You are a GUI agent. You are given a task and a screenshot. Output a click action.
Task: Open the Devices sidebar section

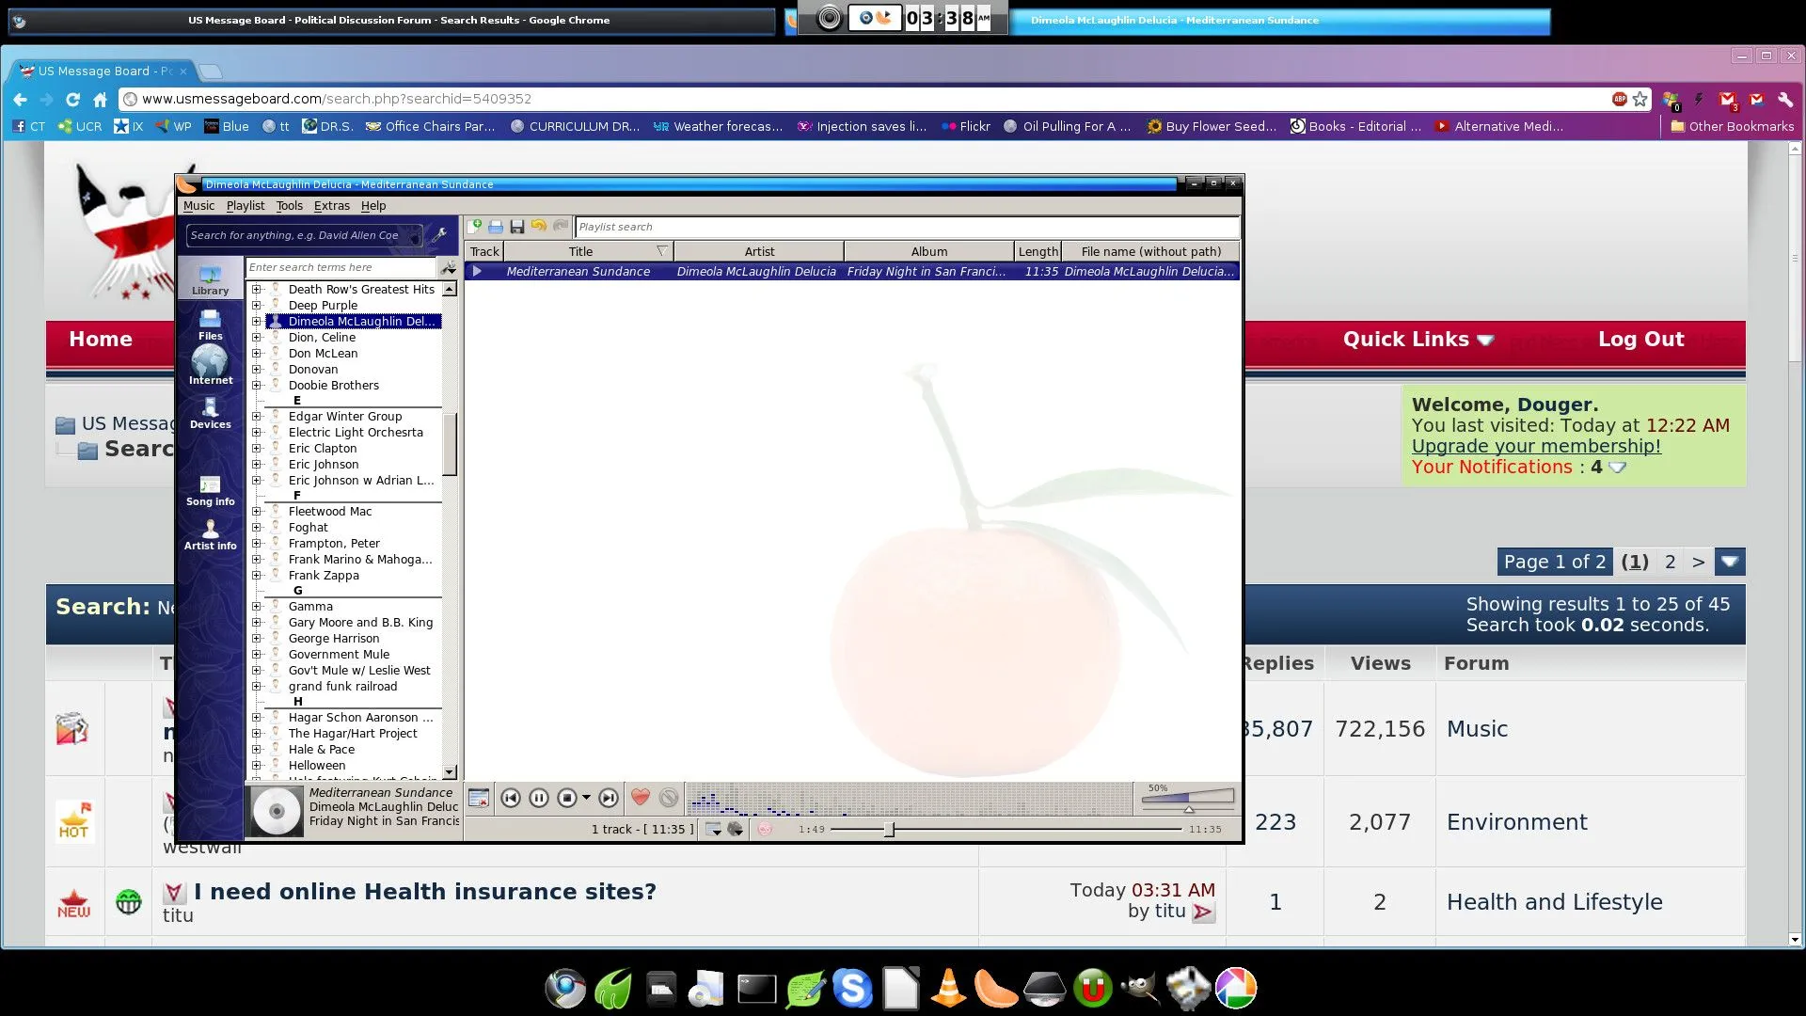[x=210, y=412]
